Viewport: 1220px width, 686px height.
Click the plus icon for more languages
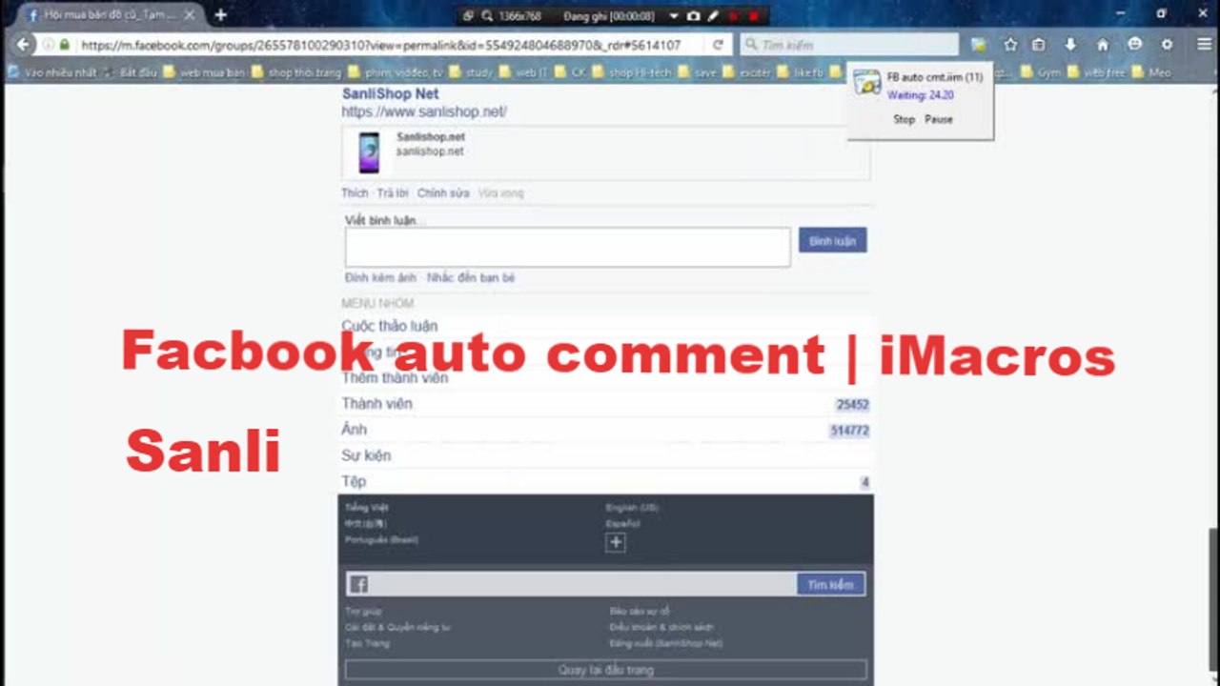616,542
